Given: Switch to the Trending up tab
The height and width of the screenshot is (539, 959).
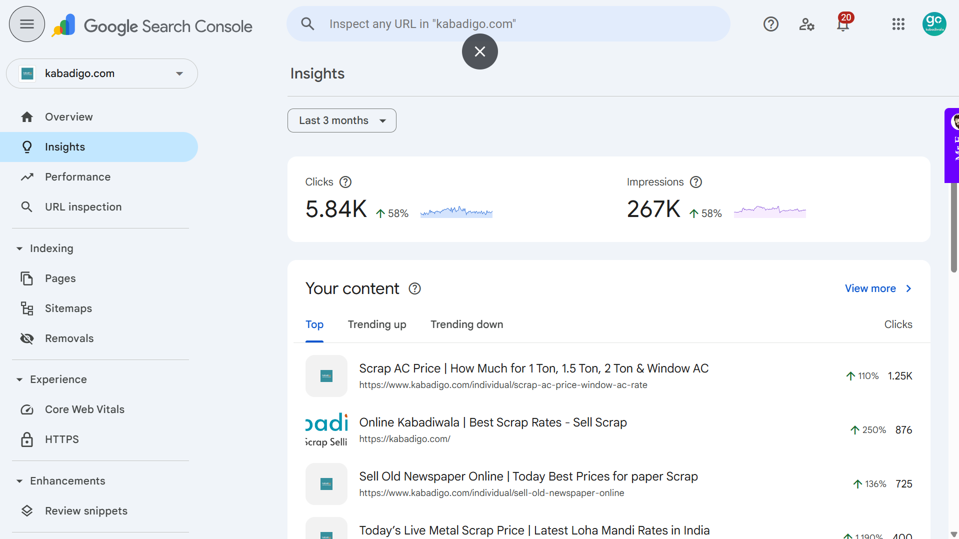Looking at the screenshot, I should (377, 324).
